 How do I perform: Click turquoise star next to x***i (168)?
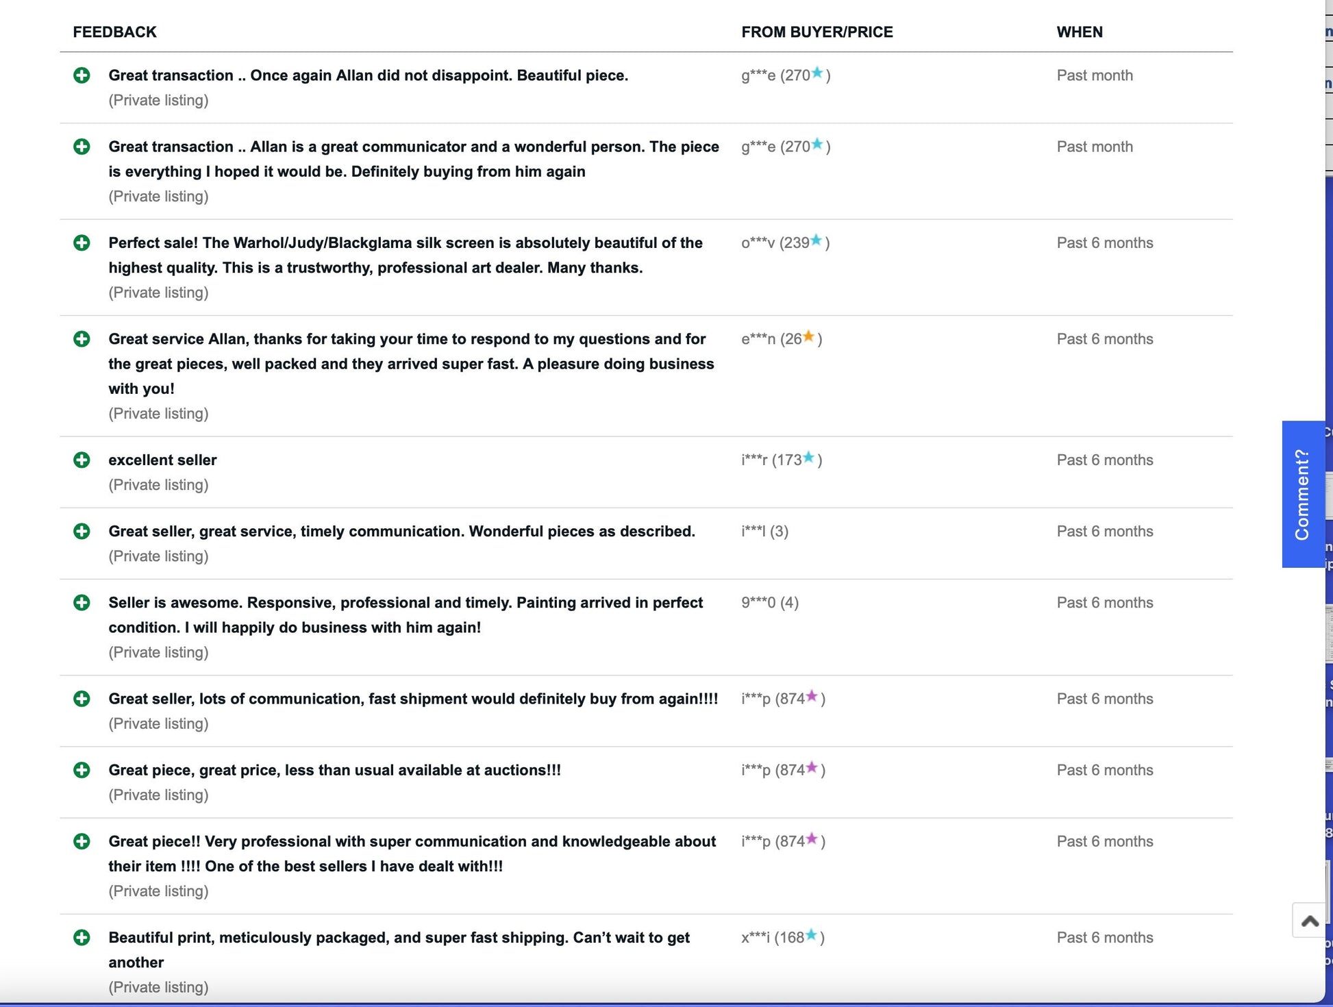(x=811, y=935)
